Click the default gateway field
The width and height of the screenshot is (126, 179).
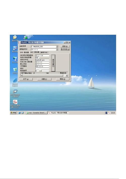pos(42,64)
